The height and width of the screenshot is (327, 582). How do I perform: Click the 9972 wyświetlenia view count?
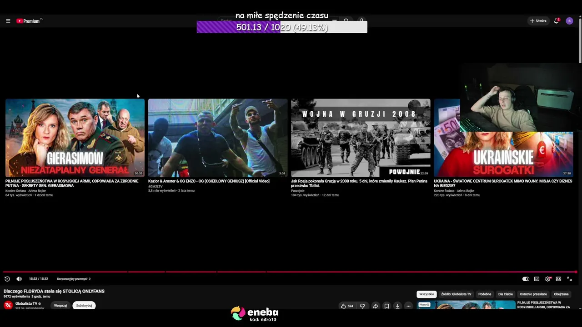pyautogui.click(x=17, y=297)
